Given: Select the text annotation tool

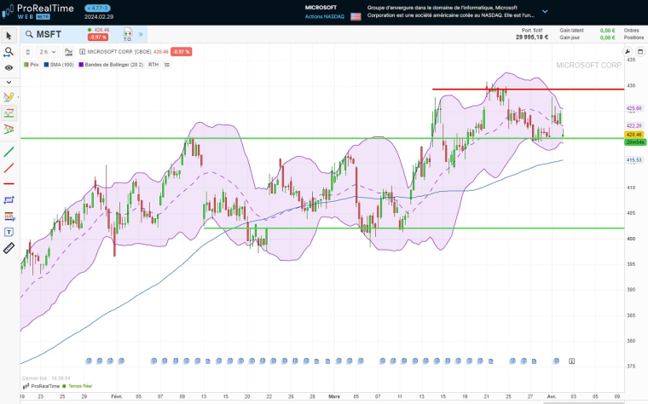Looking at the screenshot, I should 9,231.
